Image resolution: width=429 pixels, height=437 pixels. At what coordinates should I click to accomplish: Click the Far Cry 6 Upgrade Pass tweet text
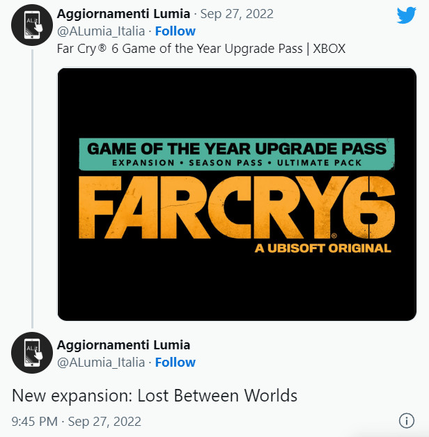(x=201, y=50)
